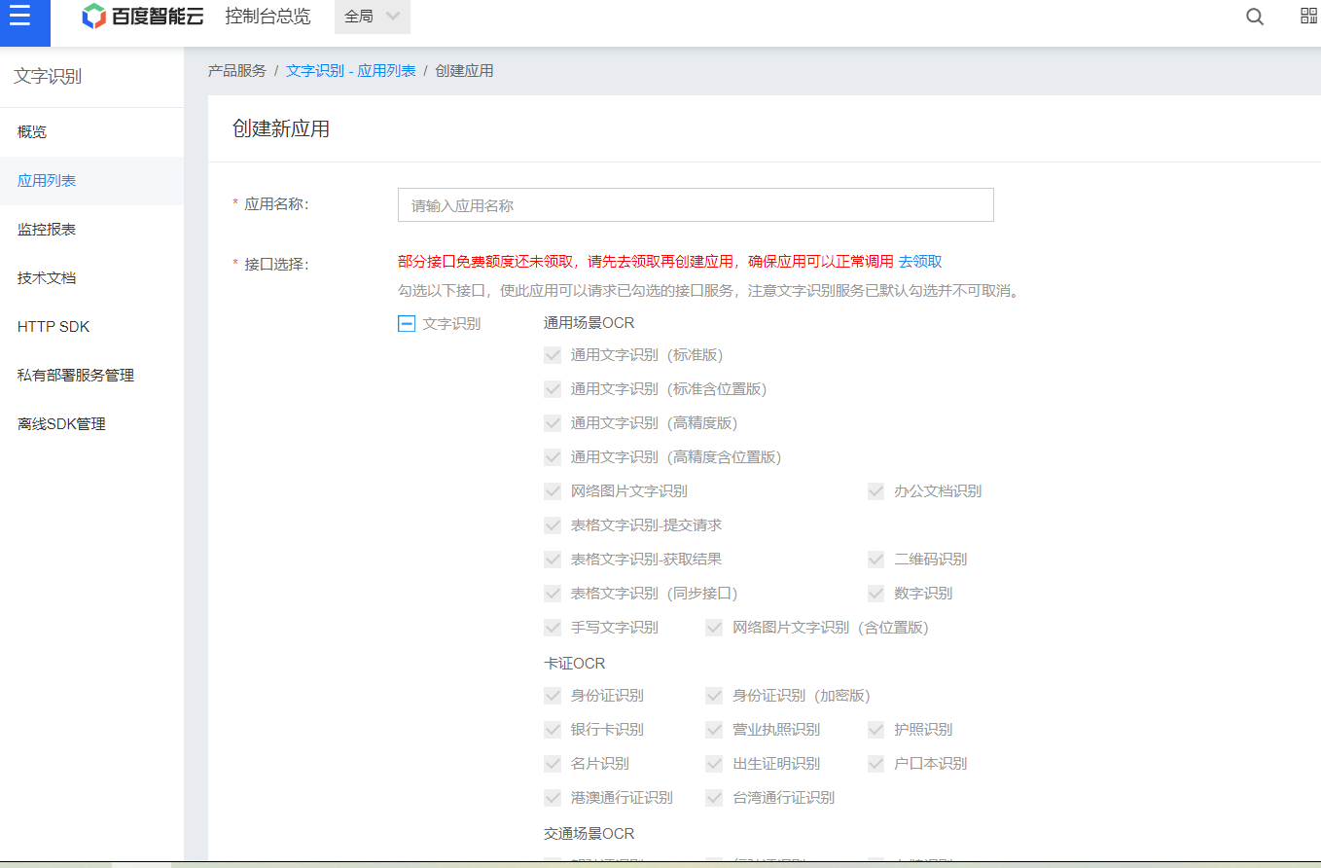Collapse the 文字识别 interface group

point(407,323)
